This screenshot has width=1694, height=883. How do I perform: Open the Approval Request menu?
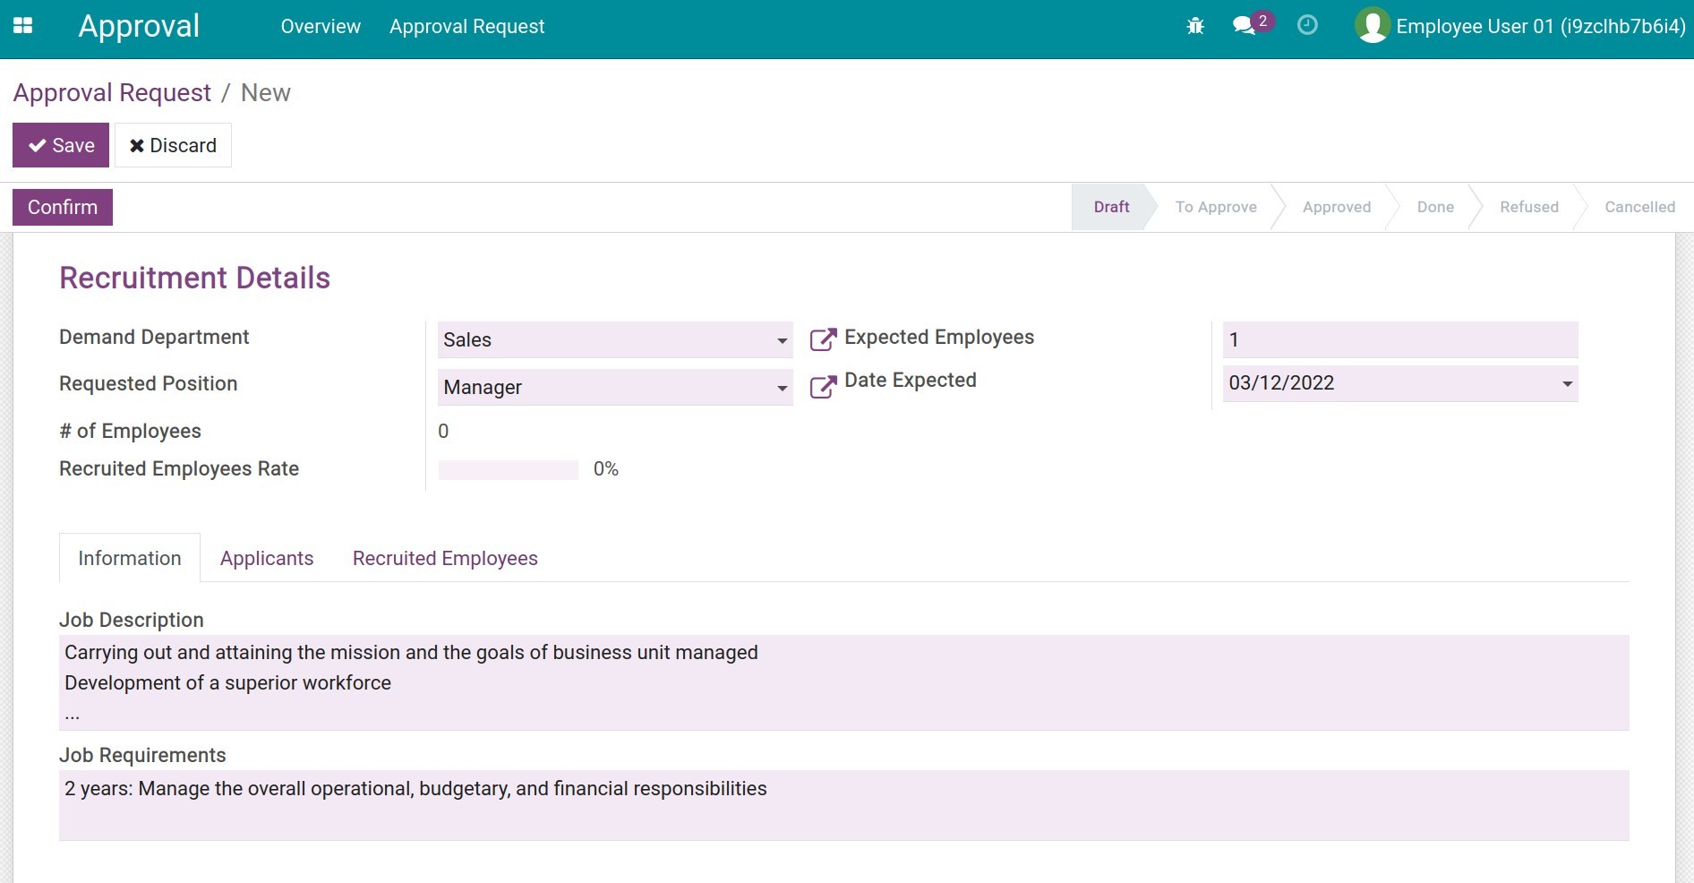coord(466,26)
